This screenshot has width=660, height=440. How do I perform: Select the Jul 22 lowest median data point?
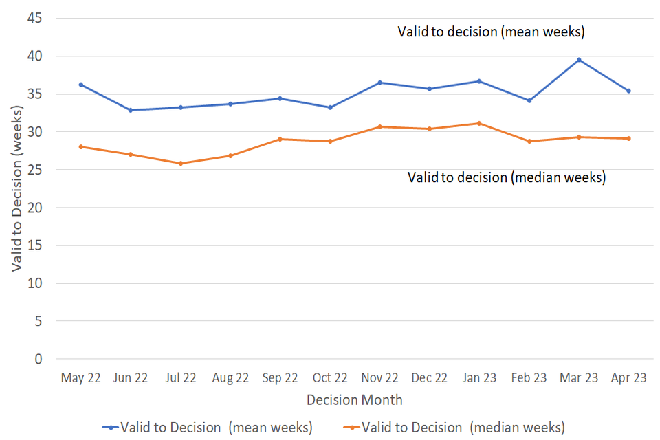pyautogui.click(x=181, y=163)
